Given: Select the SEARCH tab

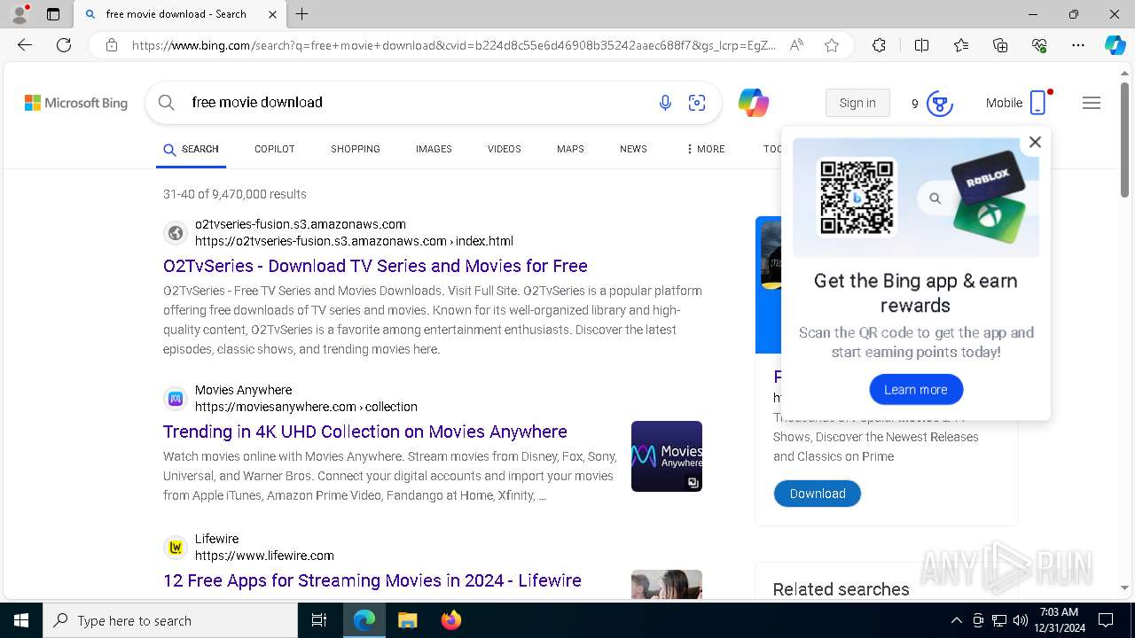Looking at the screenshot, I should pyautogui.click(x=191, y=149).
